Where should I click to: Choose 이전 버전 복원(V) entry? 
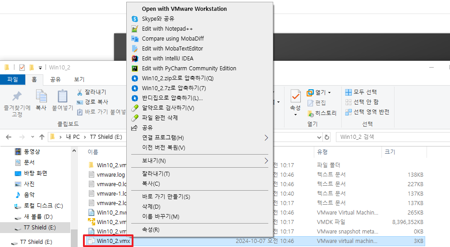[x=163, y=148]
